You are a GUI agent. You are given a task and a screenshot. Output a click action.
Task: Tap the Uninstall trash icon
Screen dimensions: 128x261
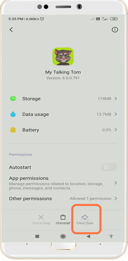63,217
